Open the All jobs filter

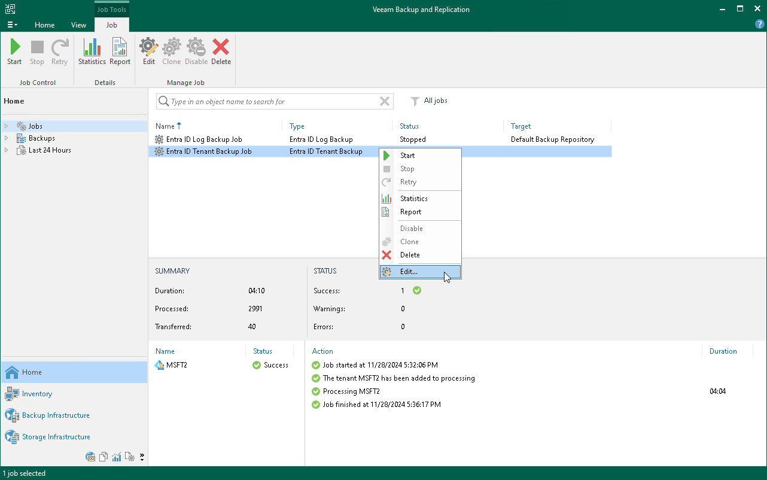(x=429, y=101)
